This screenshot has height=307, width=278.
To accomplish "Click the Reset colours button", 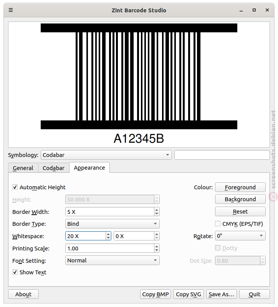I will 240,212.
